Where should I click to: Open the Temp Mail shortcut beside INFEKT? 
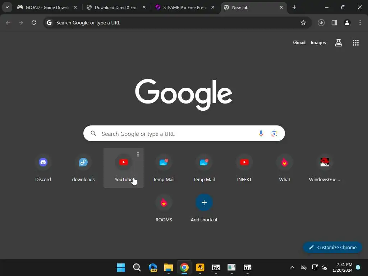pyautogui.click(x=204, y=168)
